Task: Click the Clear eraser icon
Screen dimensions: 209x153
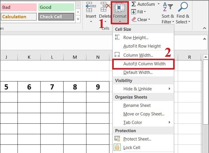Action: [x=134, y=20]
